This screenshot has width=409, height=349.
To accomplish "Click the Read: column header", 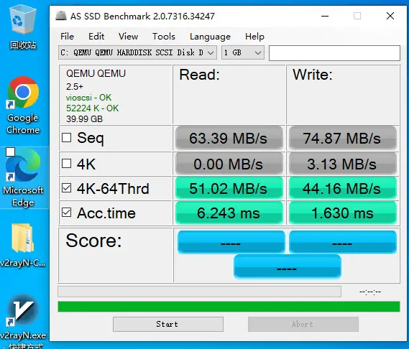I will pos(200,75).
